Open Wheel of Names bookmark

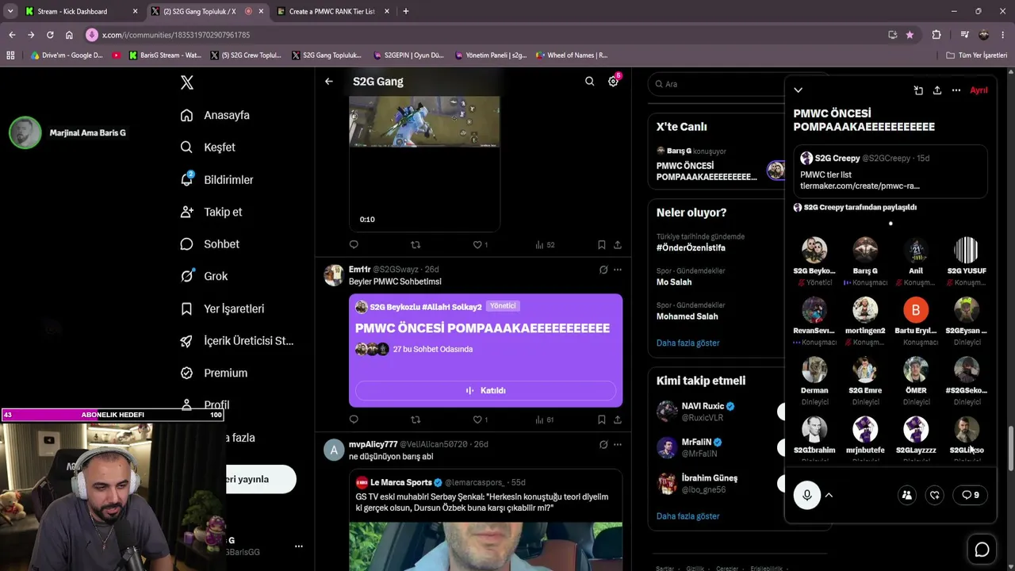pos(572,56)
